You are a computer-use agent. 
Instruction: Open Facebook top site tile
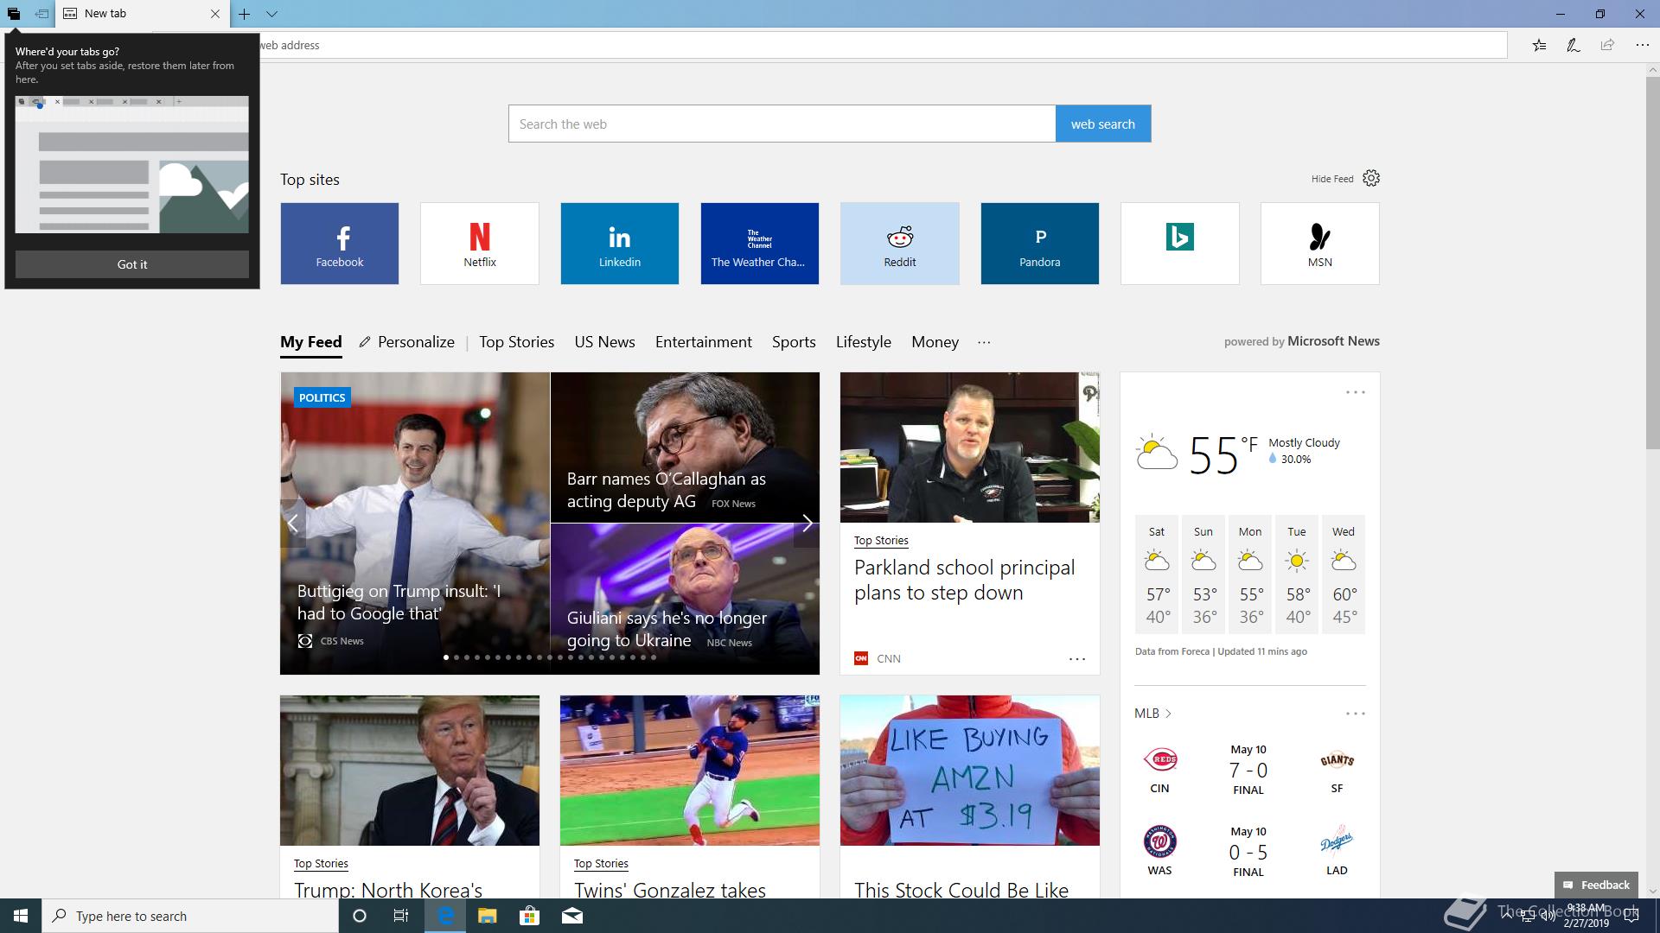(340, 244)
